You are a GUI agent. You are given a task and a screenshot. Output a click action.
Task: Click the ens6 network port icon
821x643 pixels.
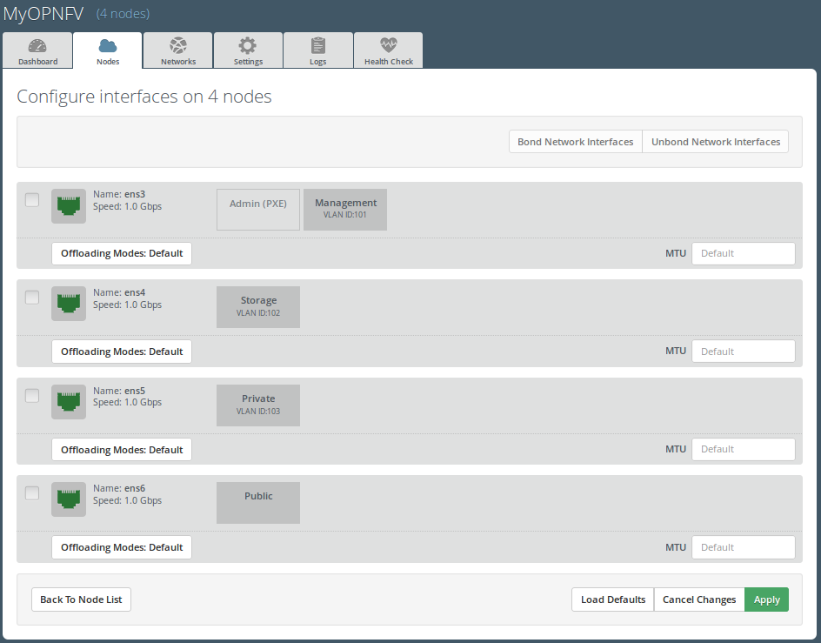pyautogui.click(x=68, y=499)
